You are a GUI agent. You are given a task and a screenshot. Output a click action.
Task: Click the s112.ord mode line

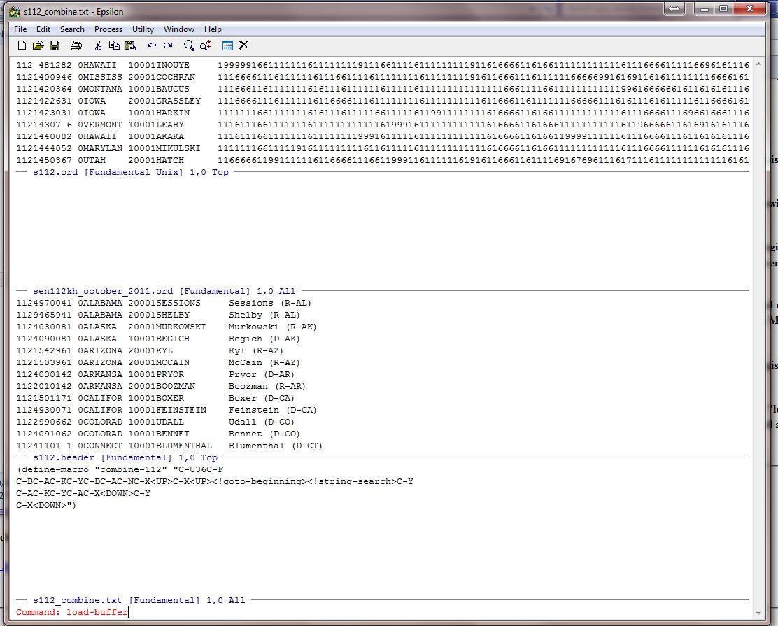pos(130,172)
